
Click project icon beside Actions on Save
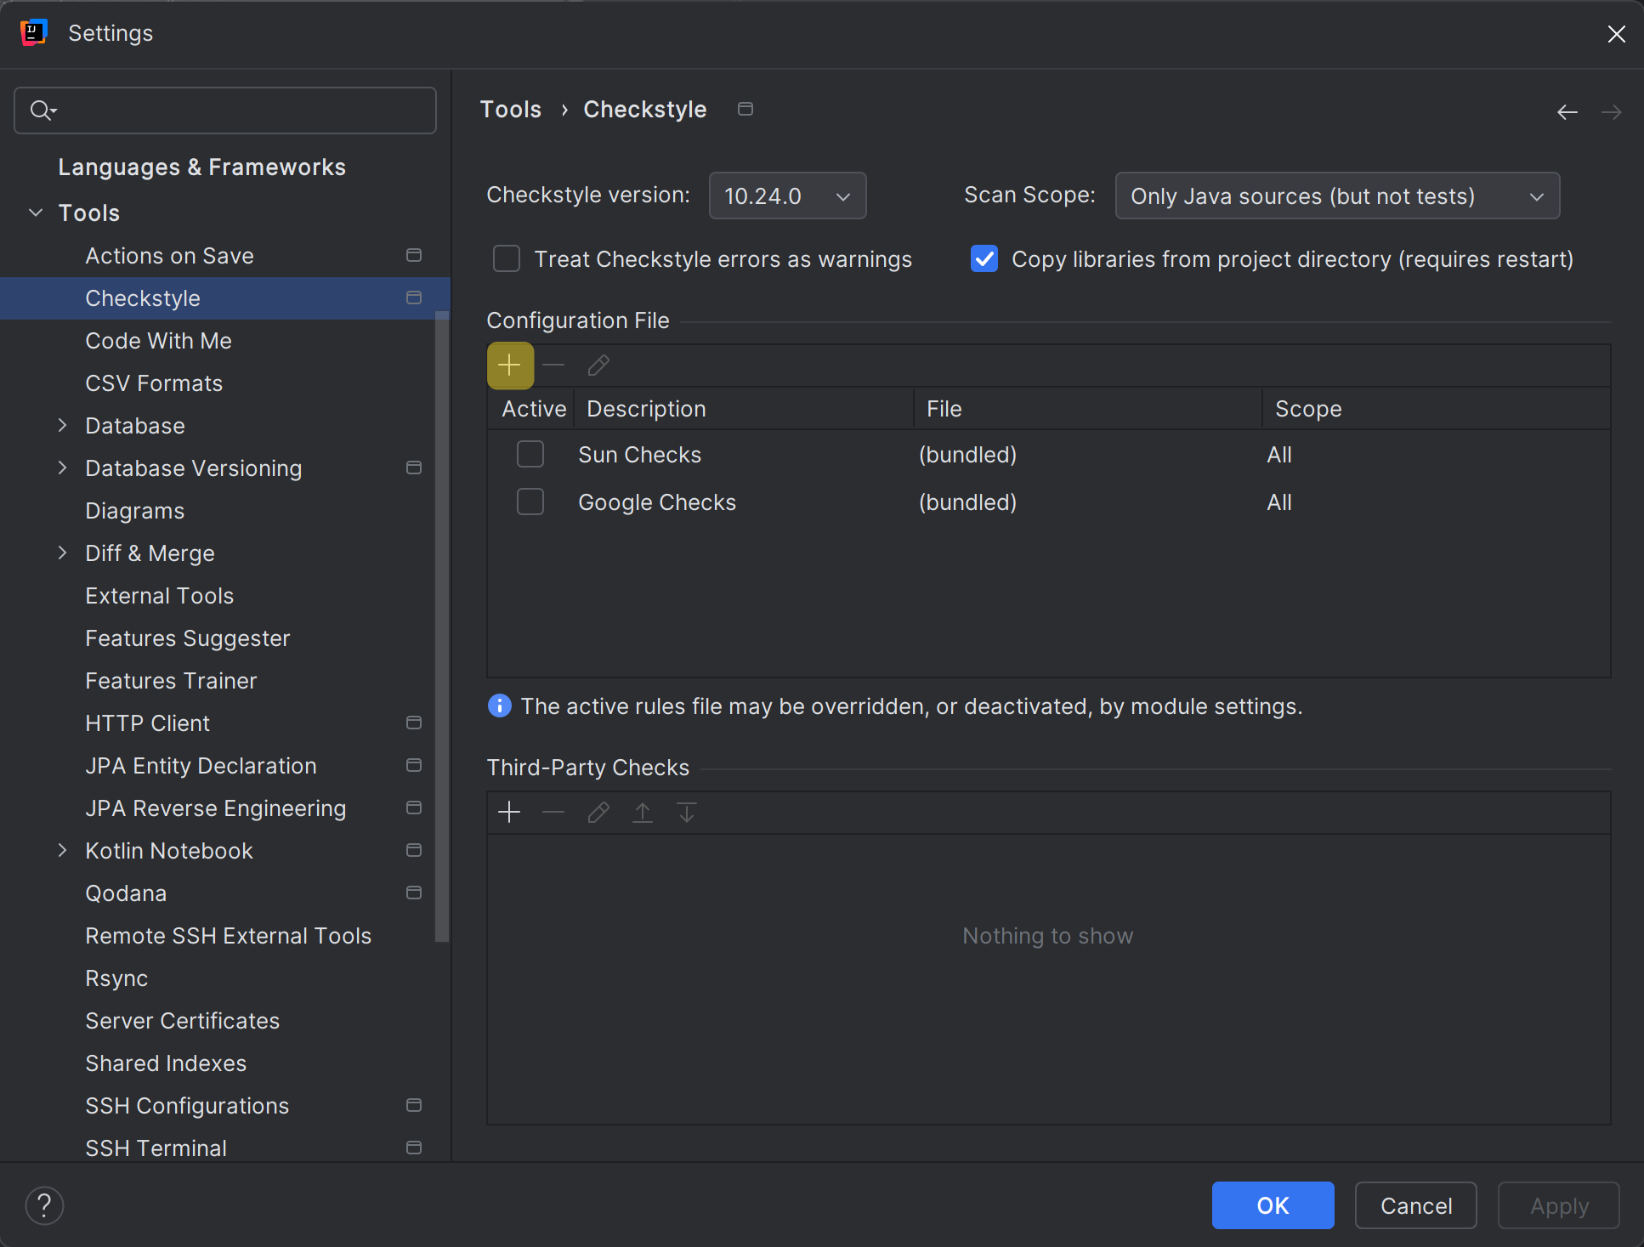point(414,256)
